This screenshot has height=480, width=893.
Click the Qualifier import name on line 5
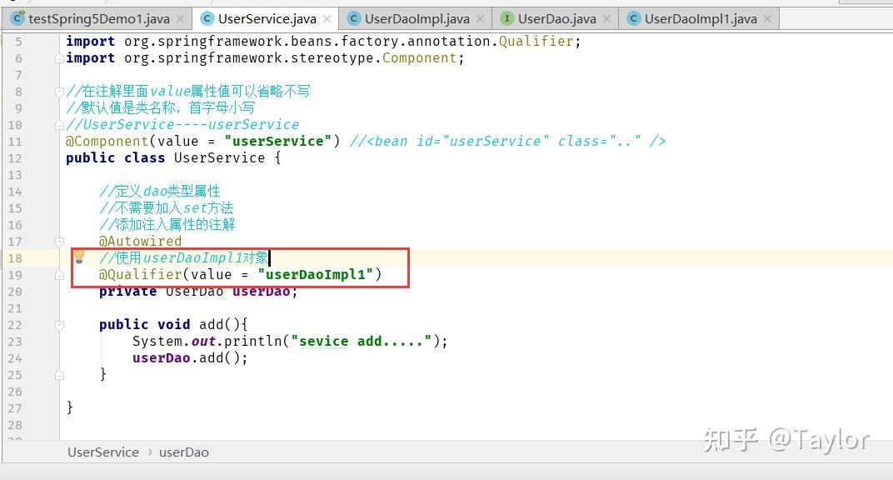[x=536, y=41]
